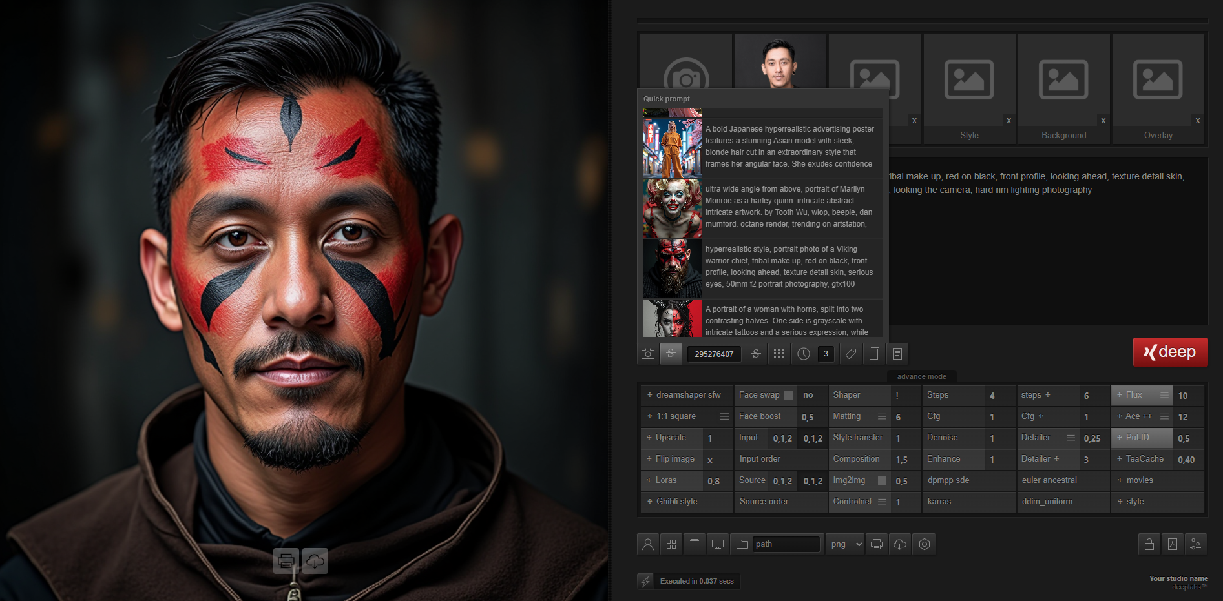Click the four-squares gallery icon
Image resolution: width=1223 pixels, height=601 pixels.
click(x=671, y=544)
